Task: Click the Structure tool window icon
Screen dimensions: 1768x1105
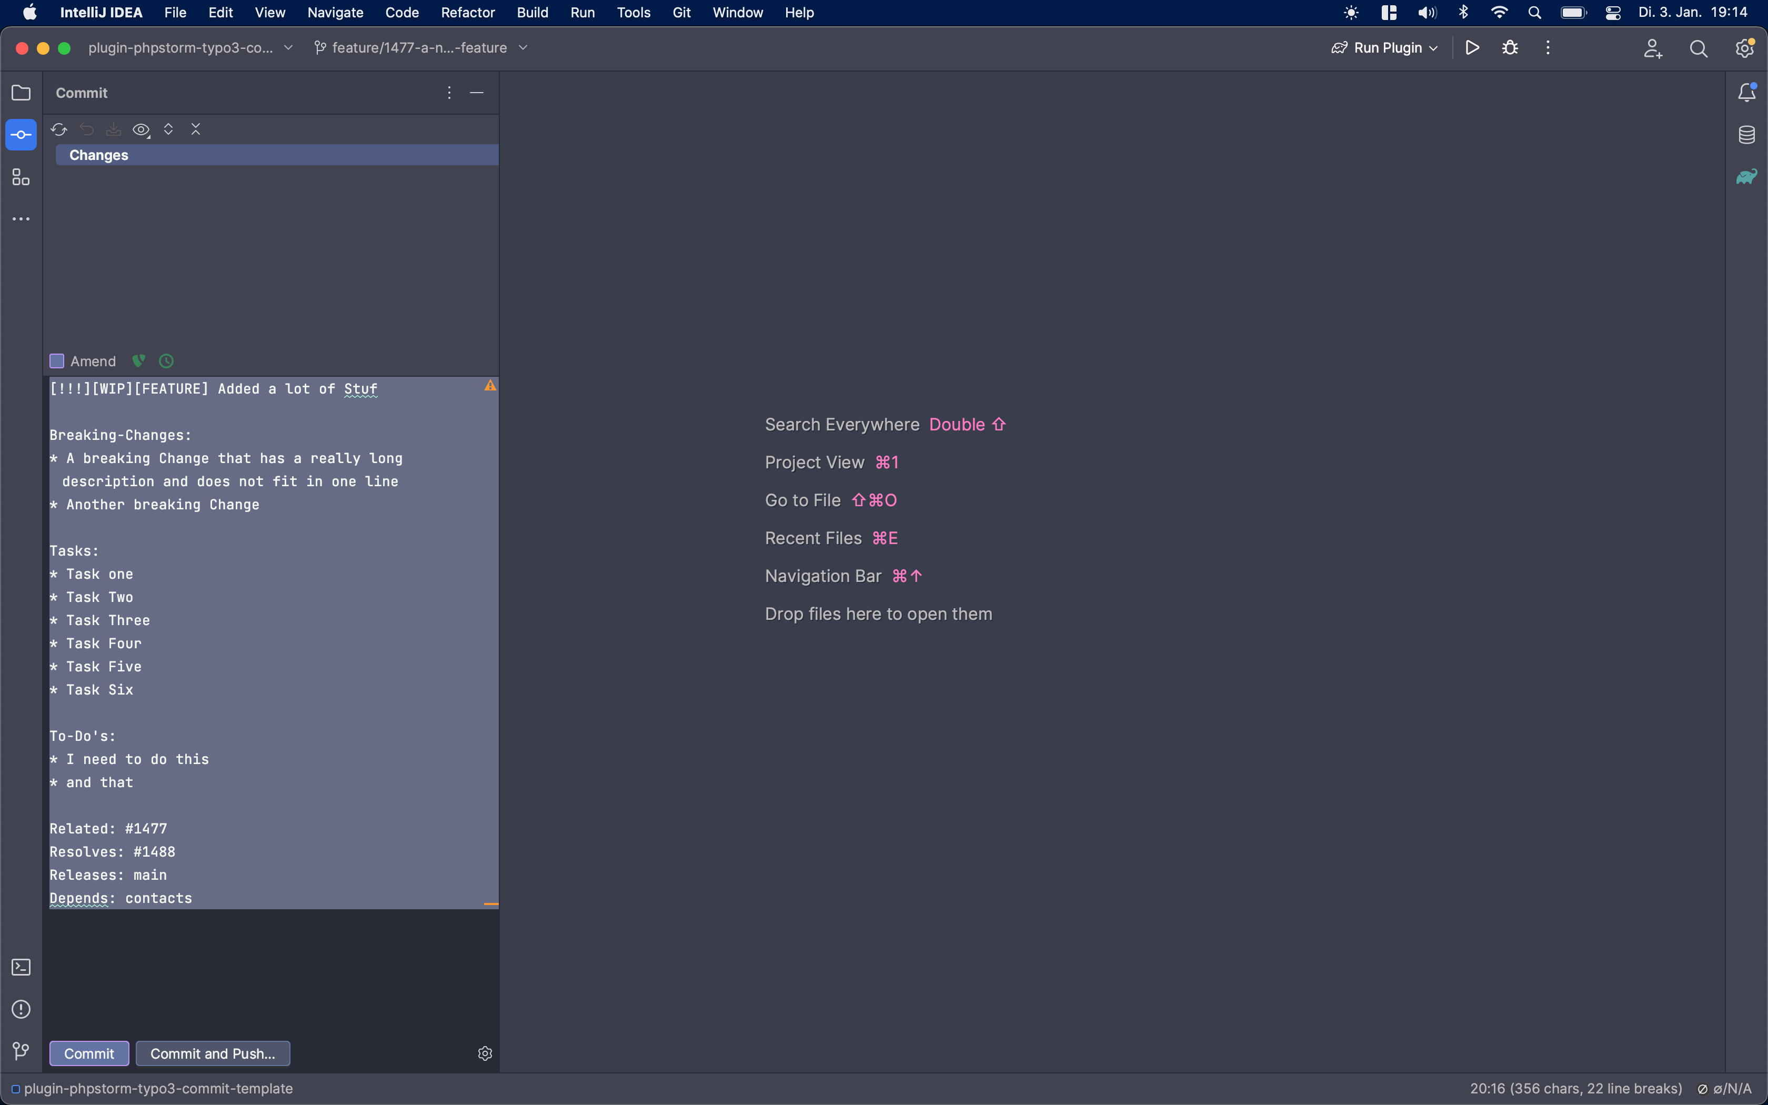Action: pyautogui.click(x=21, y=178)
